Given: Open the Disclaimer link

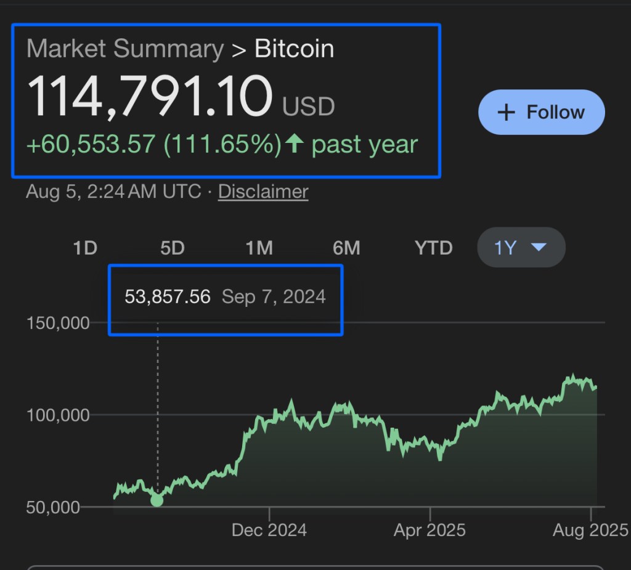Looking at the screenshot, I should [263, 192].
